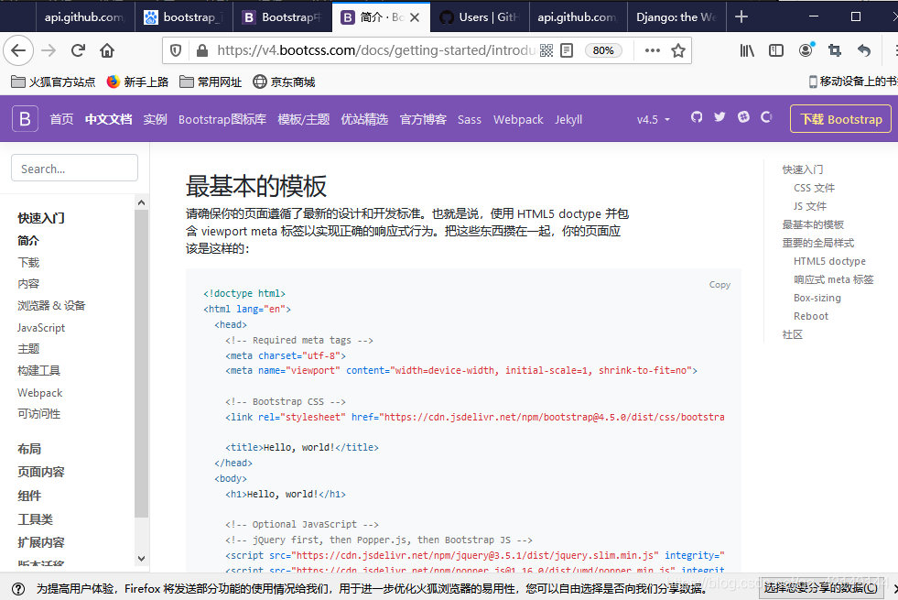898x600 pixels.
Task: Click the undo arrow toolbar icon
Action: point(863,50)
